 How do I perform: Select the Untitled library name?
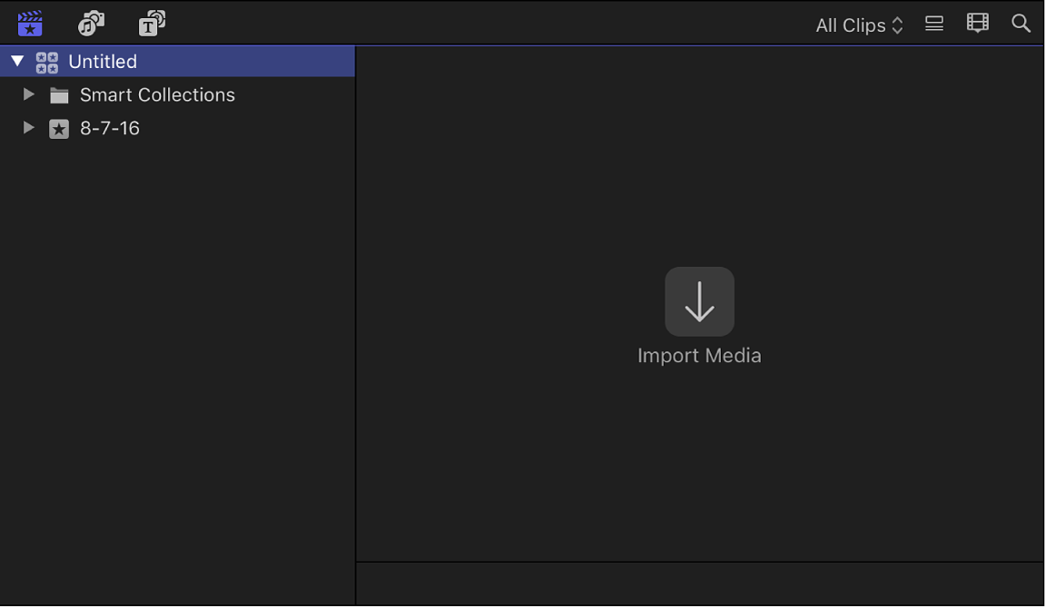point(103,62)
